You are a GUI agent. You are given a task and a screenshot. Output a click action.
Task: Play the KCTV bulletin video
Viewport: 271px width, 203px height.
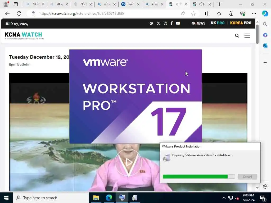[128, 162]
